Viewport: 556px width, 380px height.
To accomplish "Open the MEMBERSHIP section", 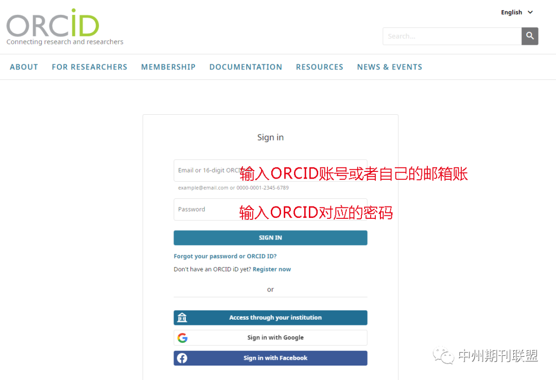I will [x=168, y=67].
